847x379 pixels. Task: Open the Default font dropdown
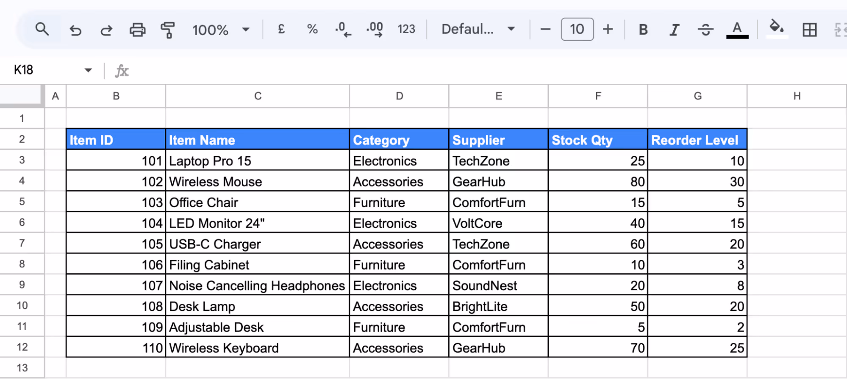point(478,29)
